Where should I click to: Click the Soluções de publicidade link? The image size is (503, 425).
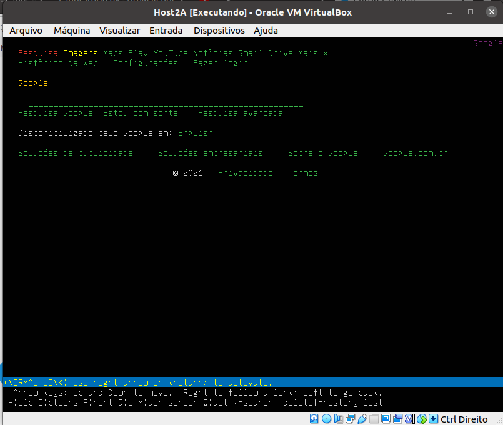coord(76,153)
